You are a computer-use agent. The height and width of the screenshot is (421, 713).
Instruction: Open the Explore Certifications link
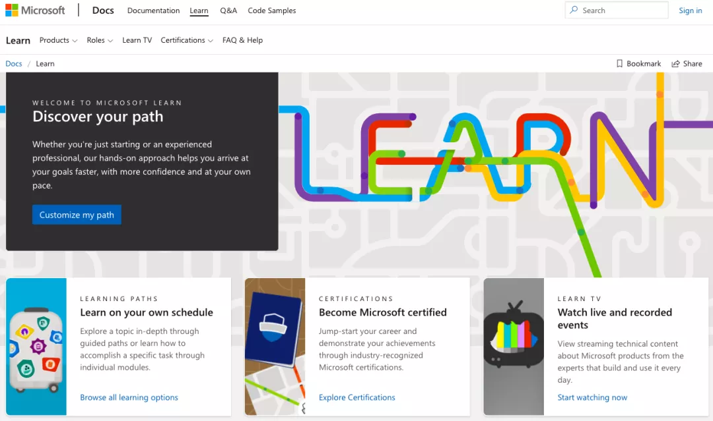[x=357, y=397]
